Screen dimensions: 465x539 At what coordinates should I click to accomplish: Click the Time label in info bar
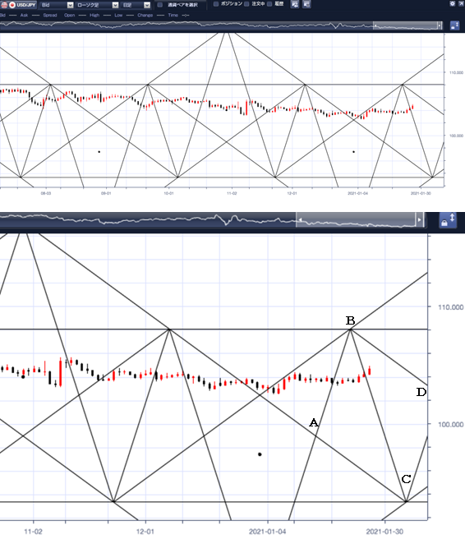point(173,16)
